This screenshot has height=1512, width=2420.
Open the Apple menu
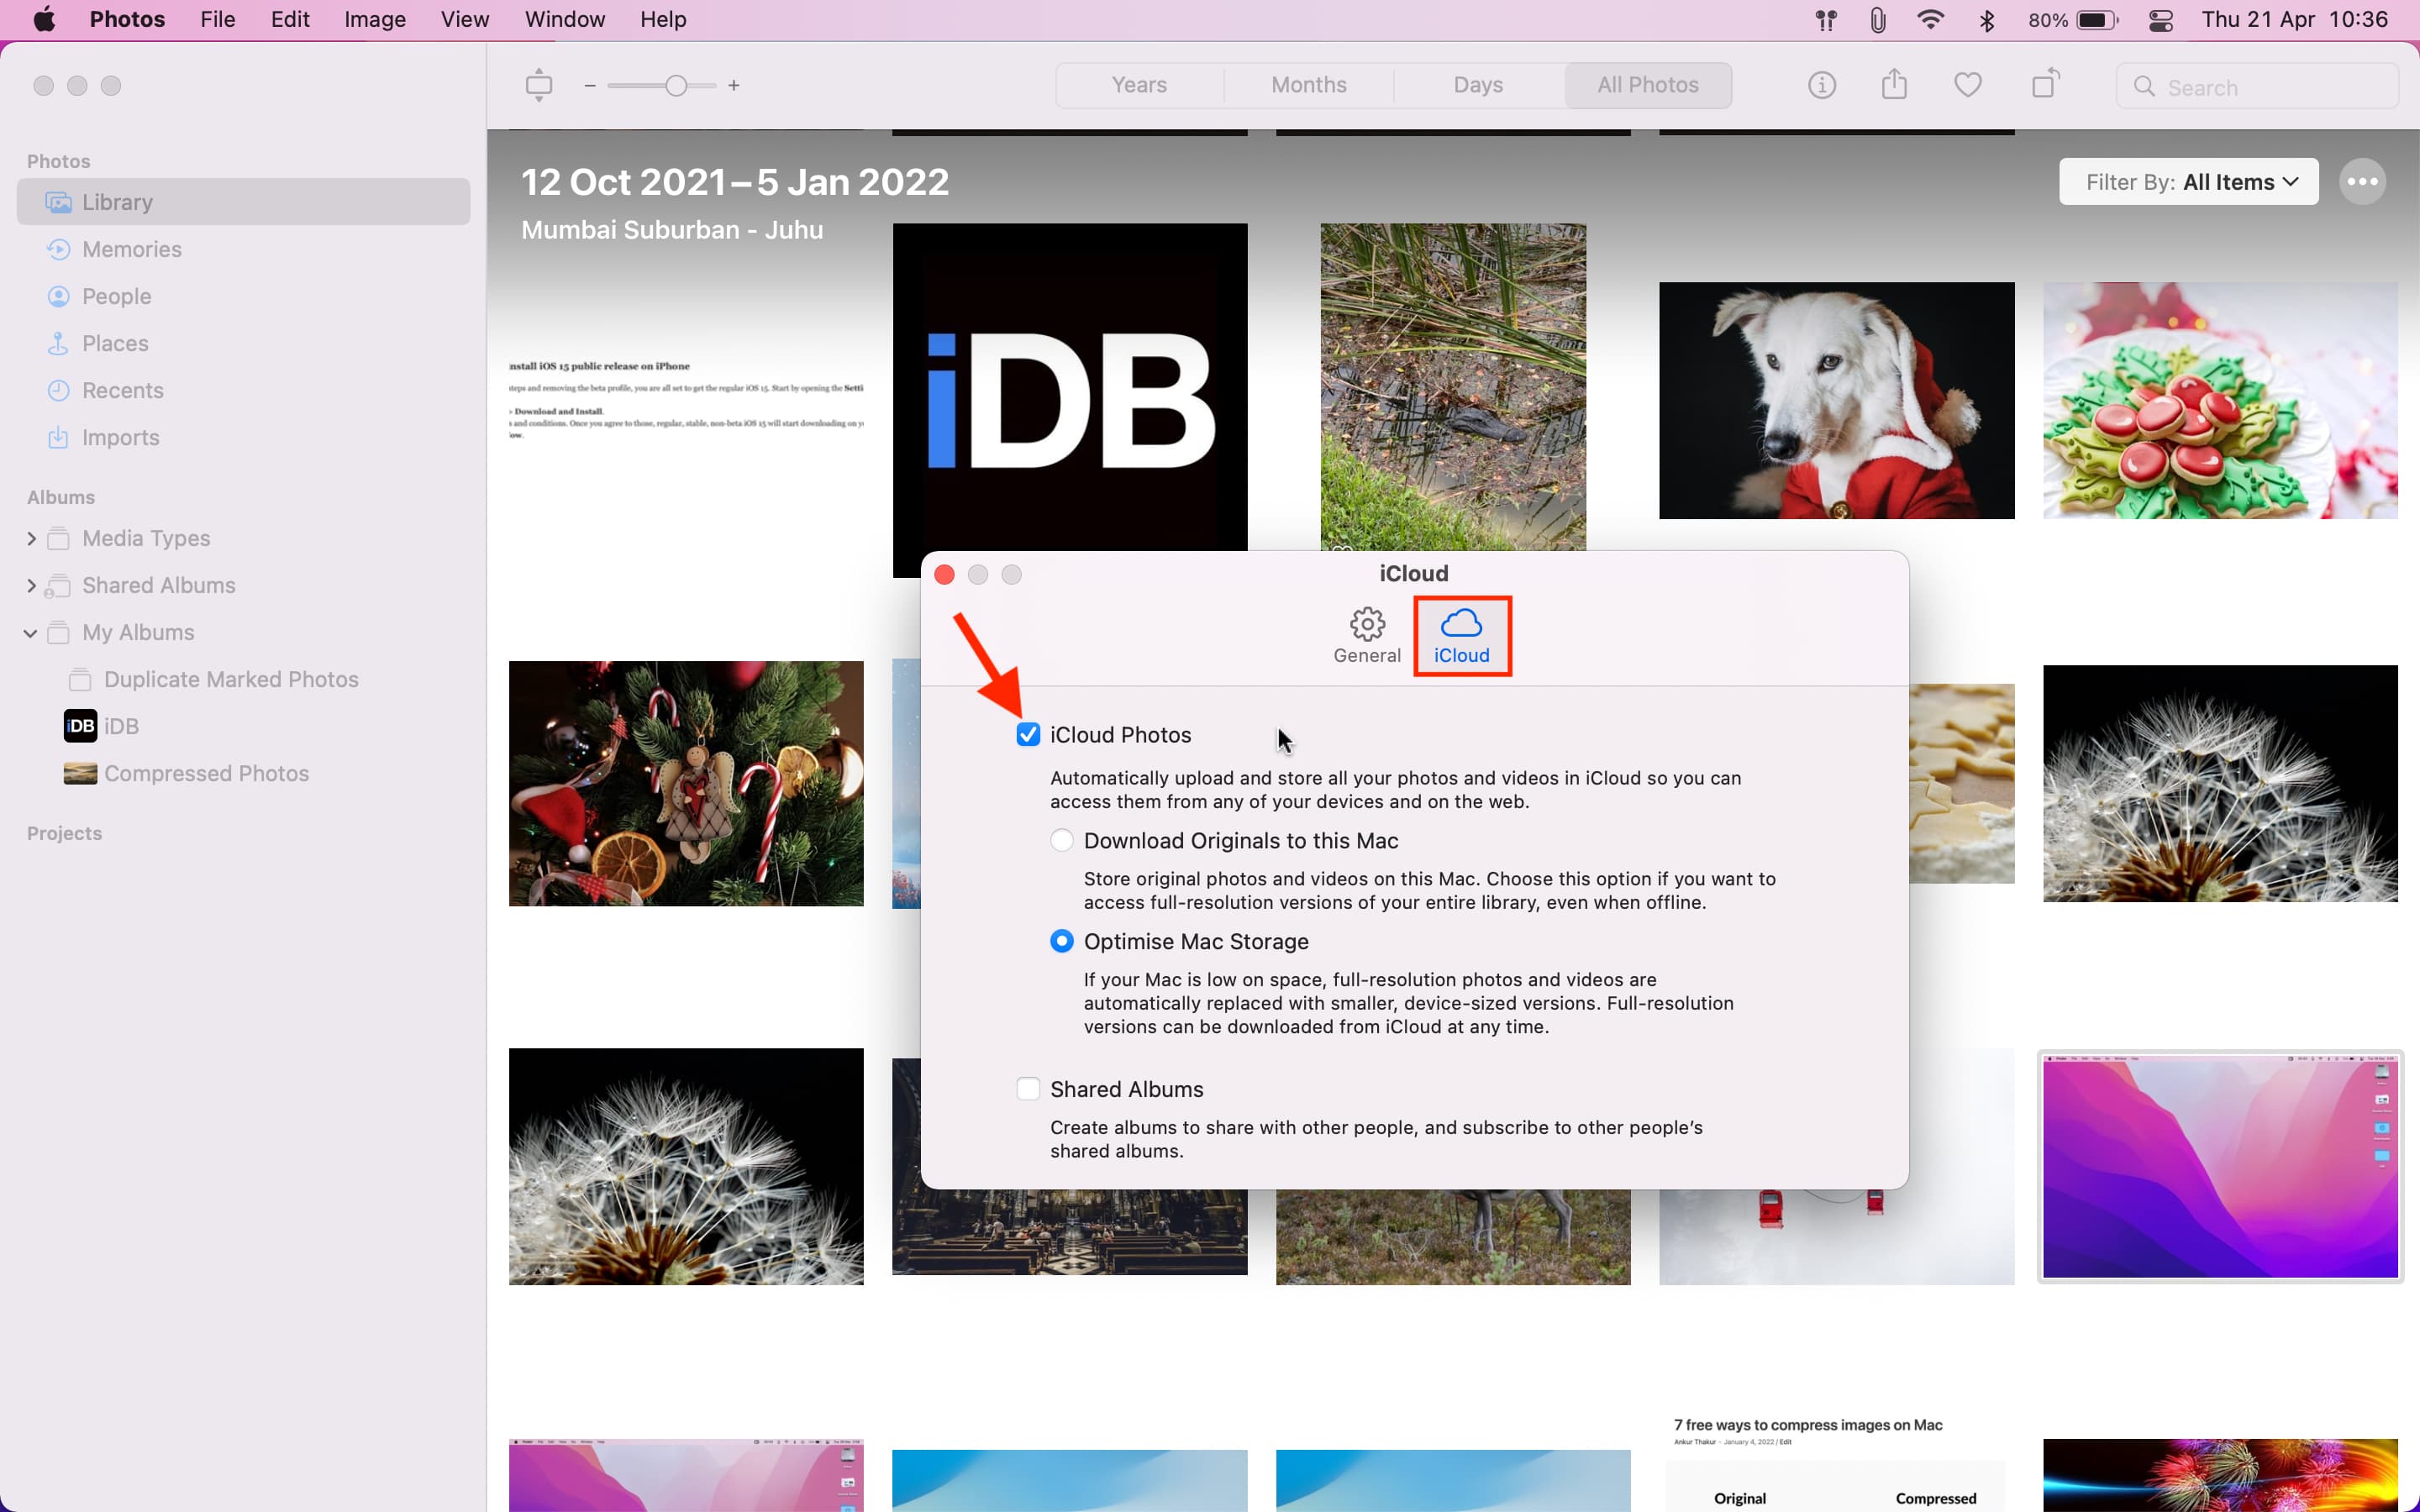pos(44,19)
